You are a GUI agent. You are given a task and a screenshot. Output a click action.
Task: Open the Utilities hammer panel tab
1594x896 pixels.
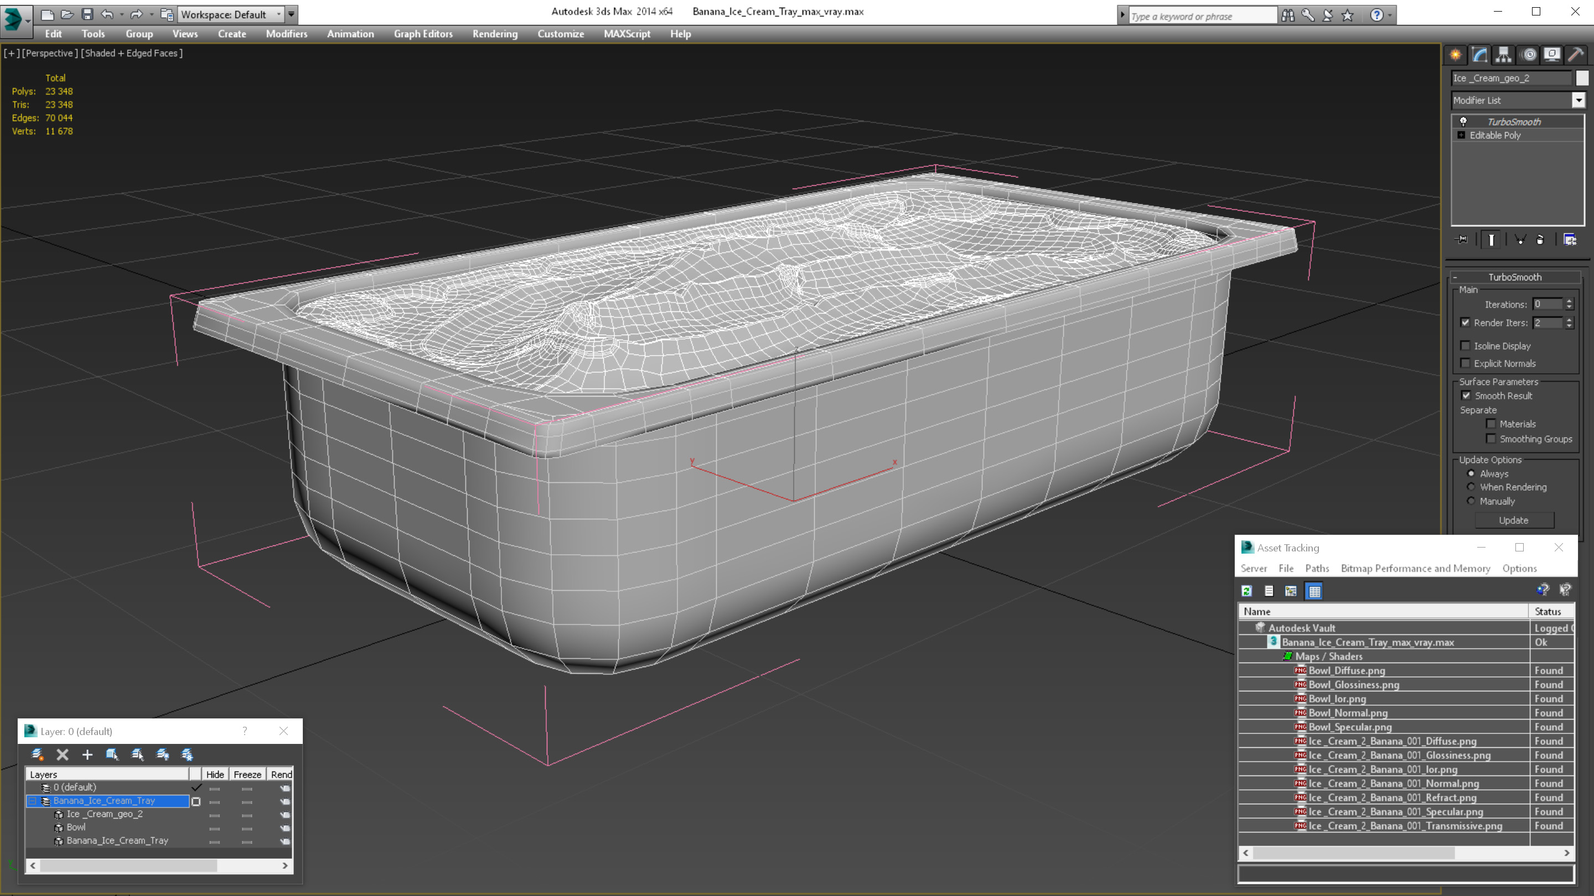pos(1576,54)
